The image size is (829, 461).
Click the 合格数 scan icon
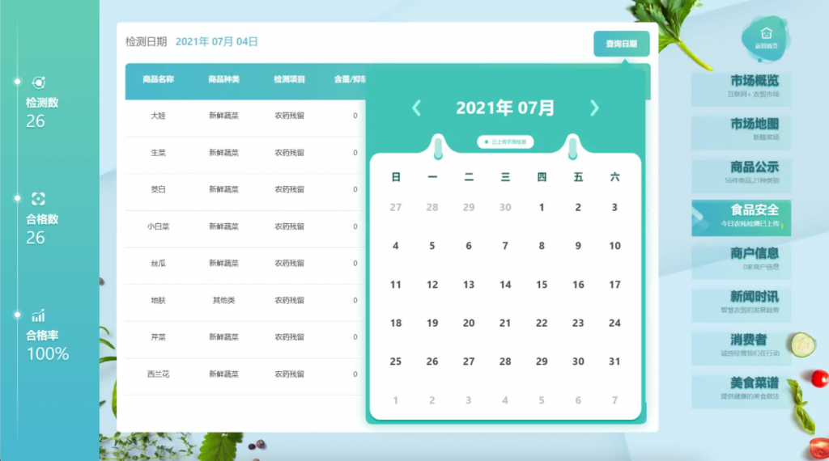[38, 199]
